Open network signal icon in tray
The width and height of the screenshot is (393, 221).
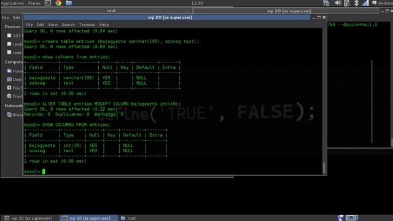click(366, 3)
